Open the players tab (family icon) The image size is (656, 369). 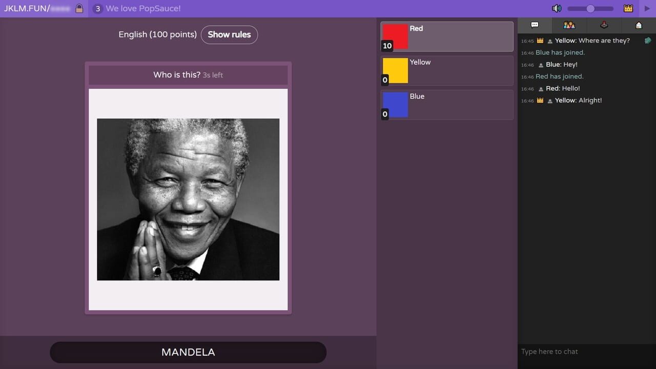569,25
